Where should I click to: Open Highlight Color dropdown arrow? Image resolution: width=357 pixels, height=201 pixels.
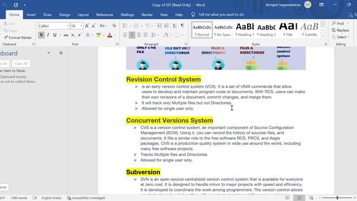pos(104,35)
